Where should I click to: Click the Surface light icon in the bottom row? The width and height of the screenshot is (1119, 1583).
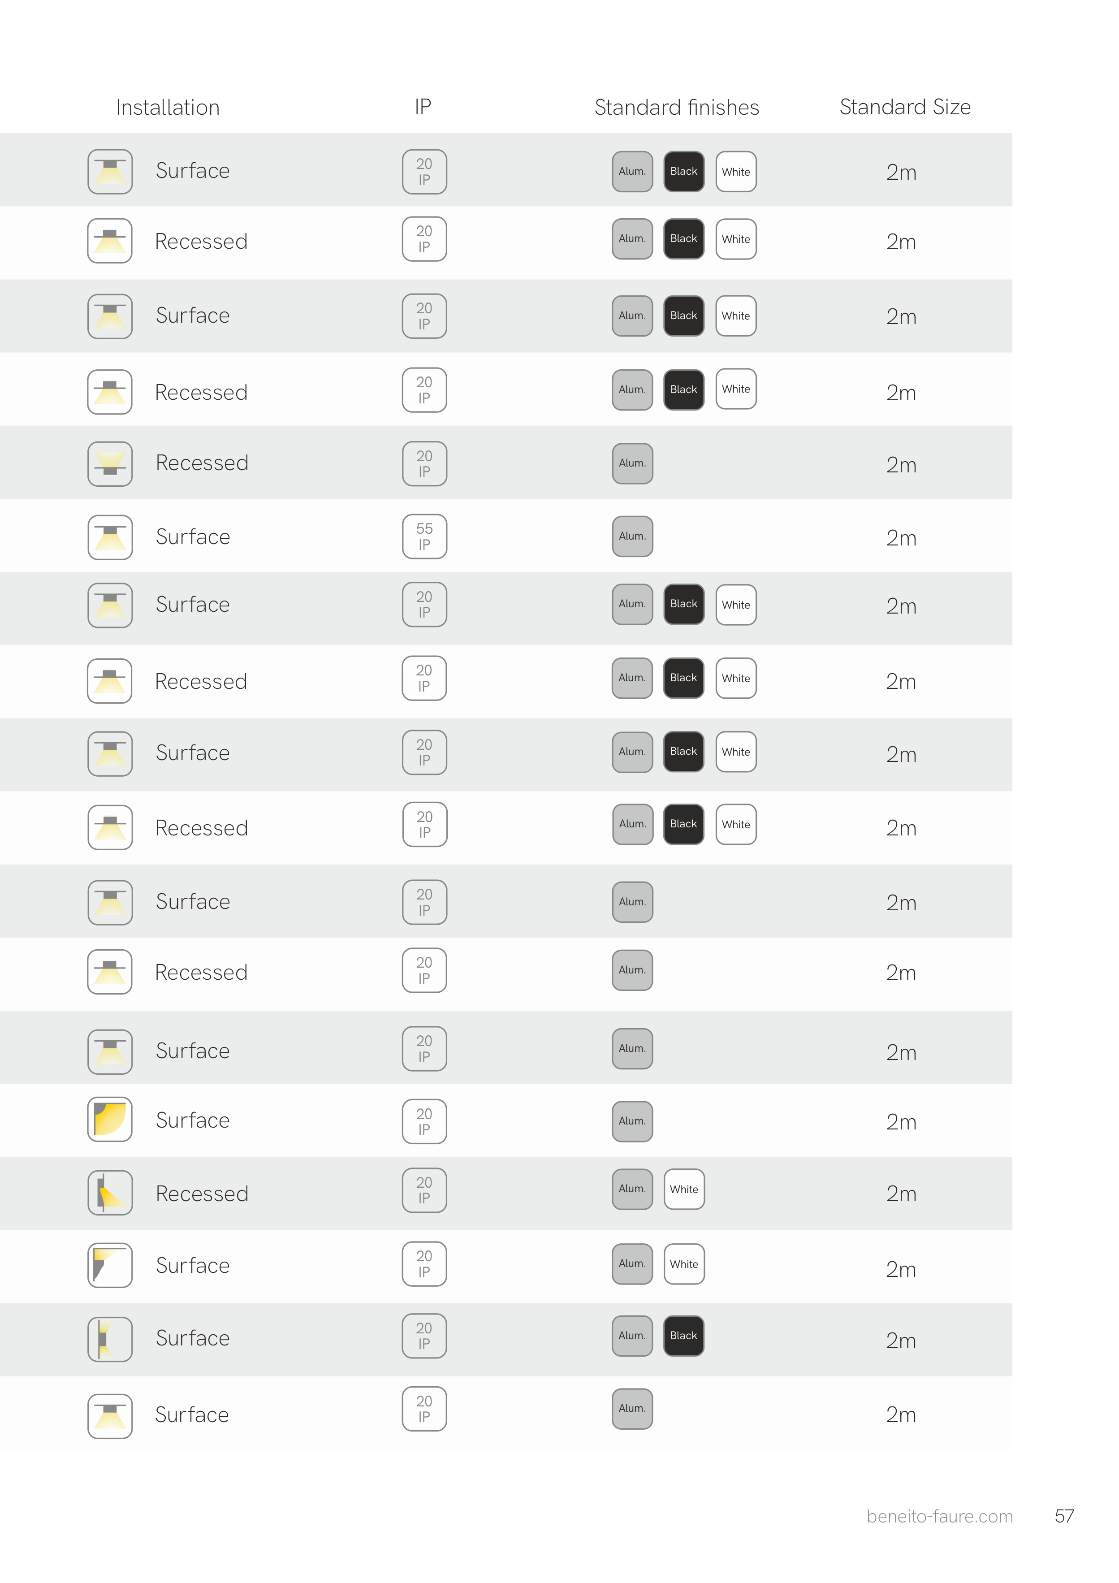point(110,1416)
